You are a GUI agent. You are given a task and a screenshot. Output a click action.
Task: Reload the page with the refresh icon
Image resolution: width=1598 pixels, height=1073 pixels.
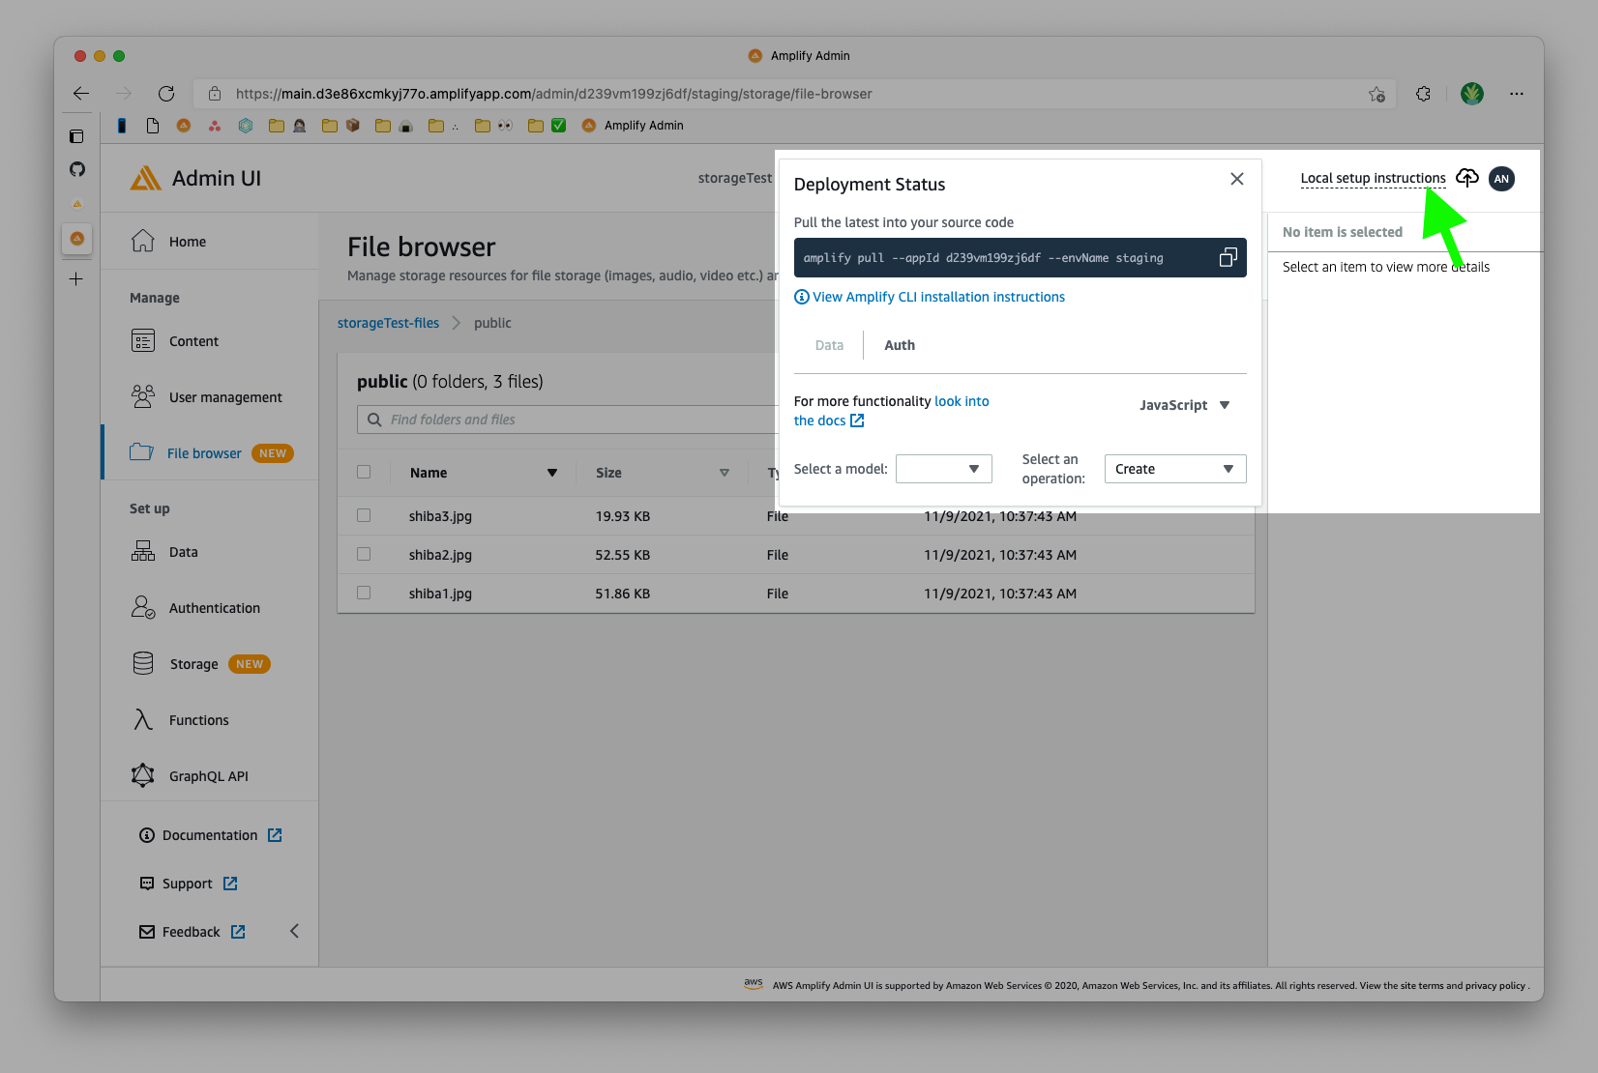[166, 94]
